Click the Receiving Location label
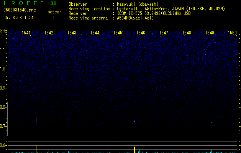Screen dimensions: 241x153 pos(89,9)
